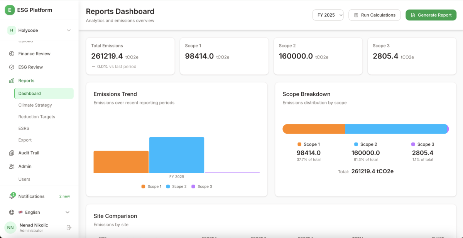Click the Reports bar chart icon
This screenshot has width=463, height=238.
12,81
